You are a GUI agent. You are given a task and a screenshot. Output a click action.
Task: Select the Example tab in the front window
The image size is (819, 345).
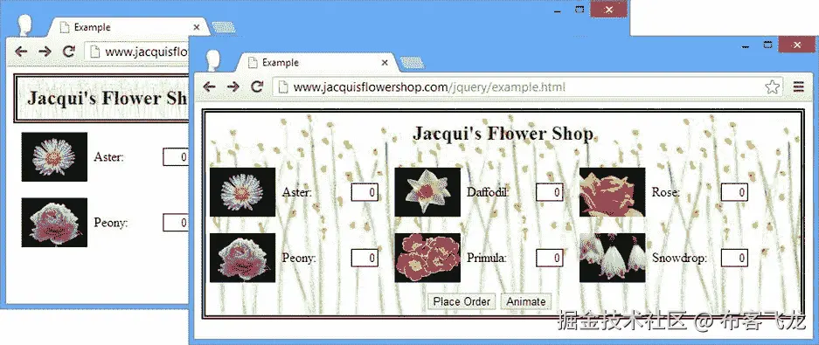click(x=316, y=63)
